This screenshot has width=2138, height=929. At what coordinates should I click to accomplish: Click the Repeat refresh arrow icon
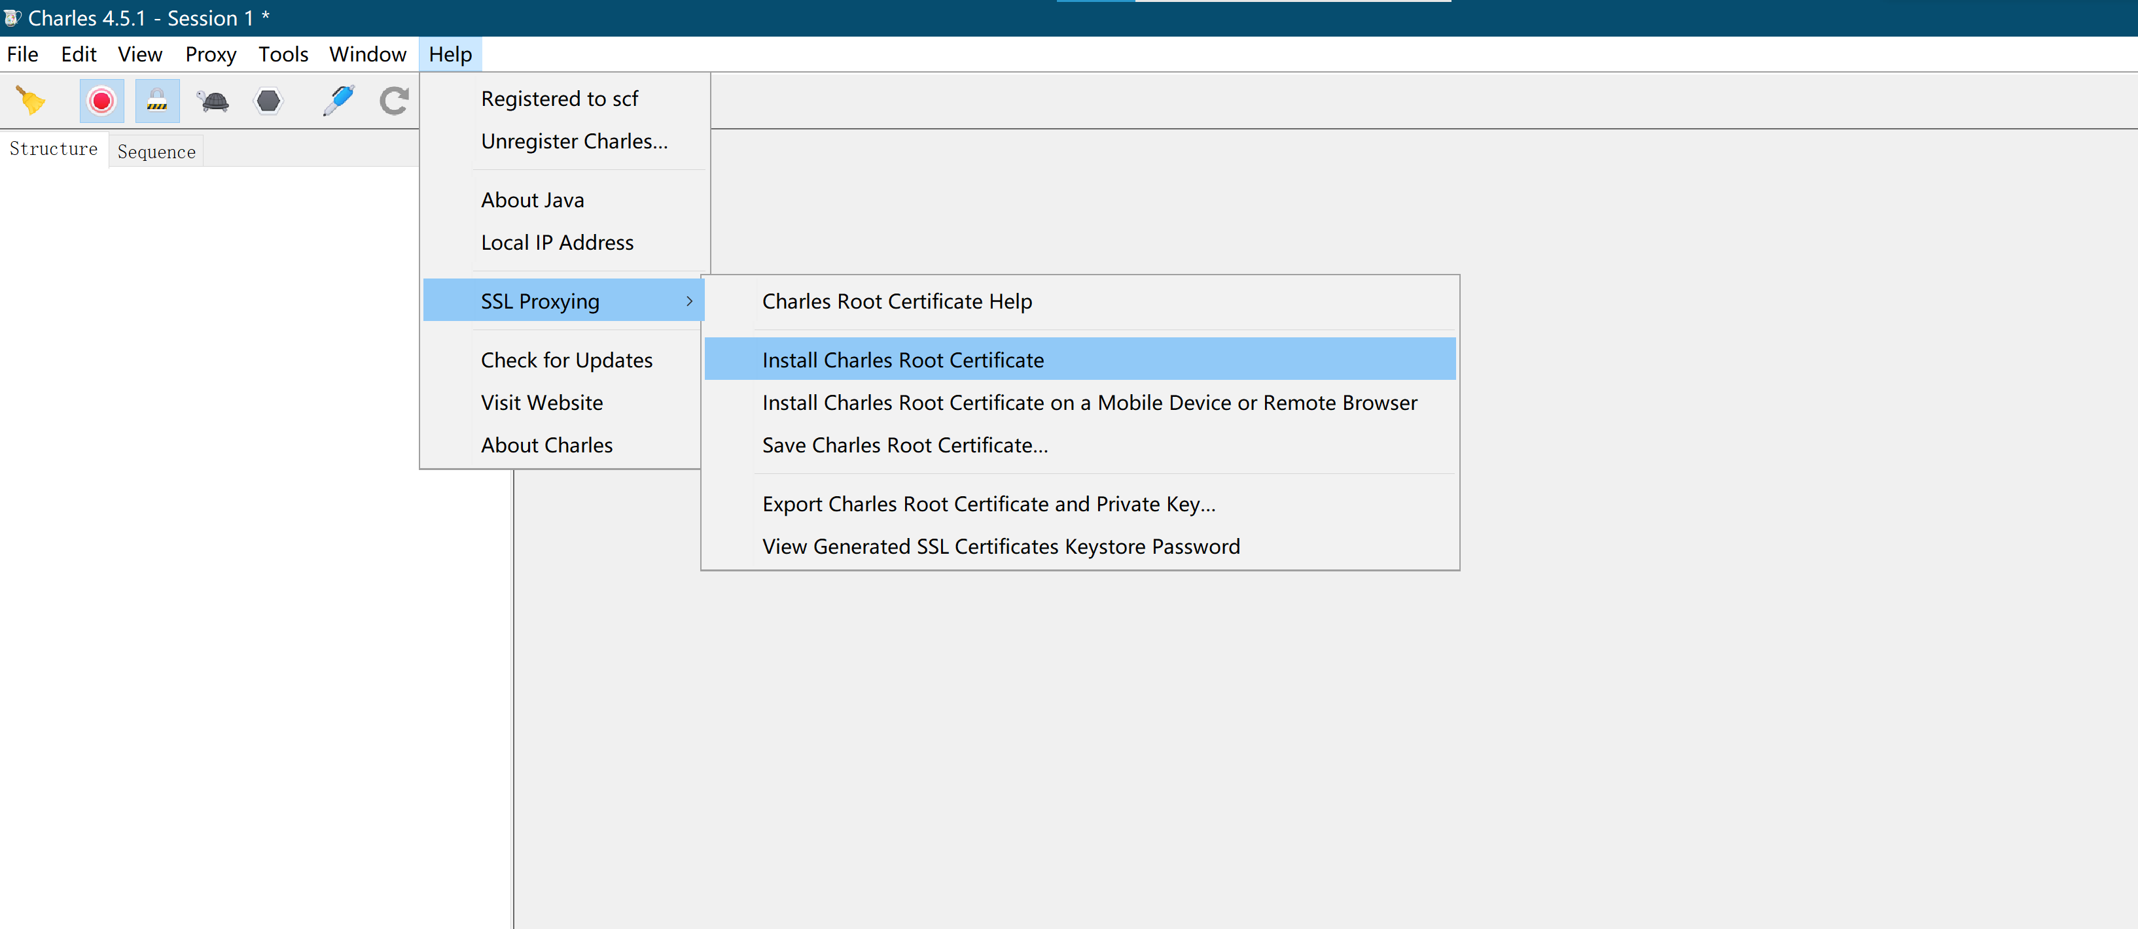point(393,101)
